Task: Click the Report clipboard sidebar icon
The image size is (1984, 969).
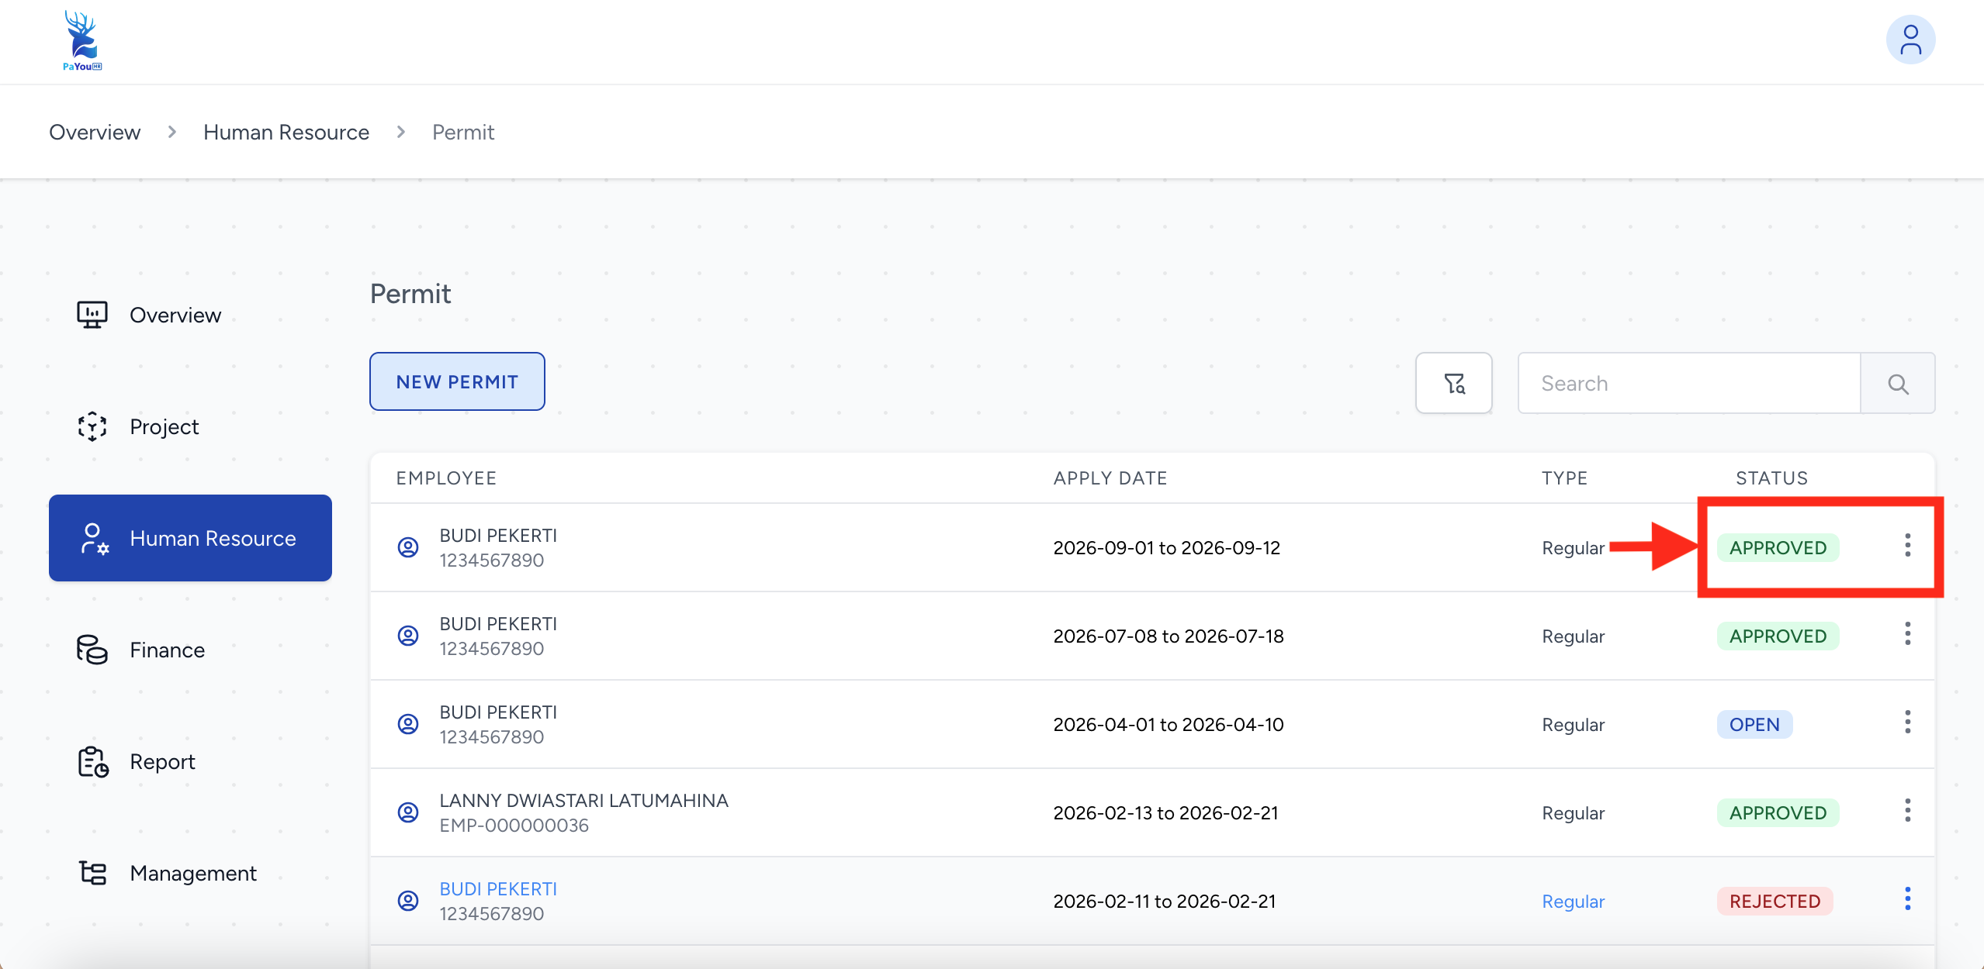Action: [92, 761]
